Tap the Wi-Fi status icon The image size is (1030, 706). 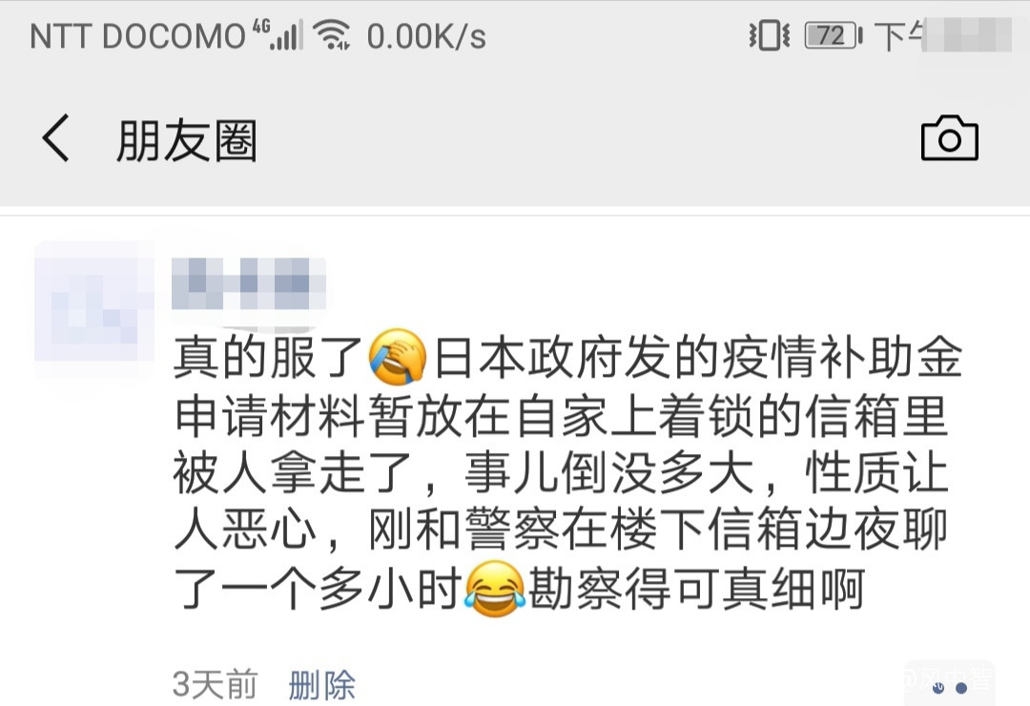(x=331, y=34)
